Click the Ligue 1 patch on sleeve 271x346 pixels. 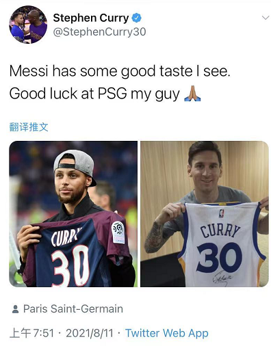click(x=118, y=232)
